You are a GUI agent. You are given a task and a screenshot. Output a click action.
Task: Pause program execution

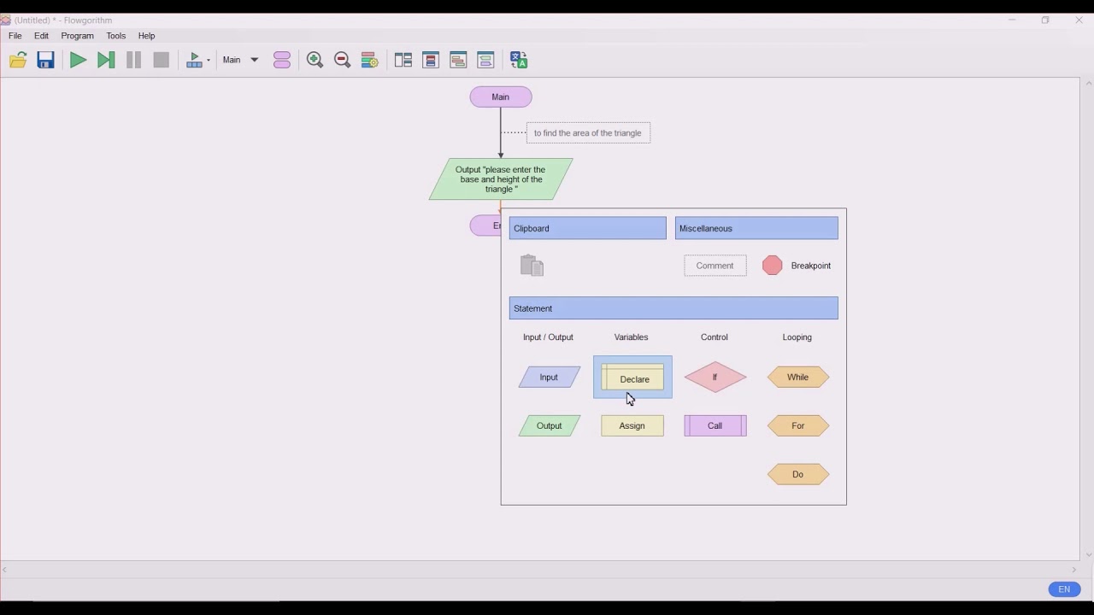134,60
